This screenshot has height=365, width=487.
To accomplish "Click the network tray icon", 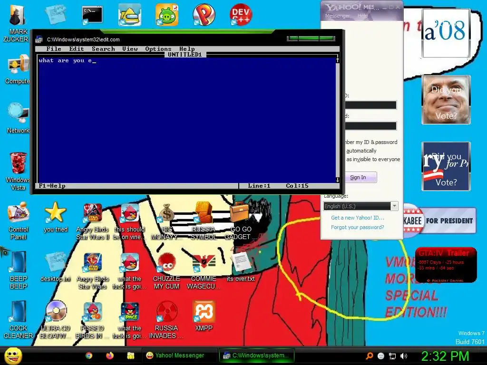I will [392, 356].
